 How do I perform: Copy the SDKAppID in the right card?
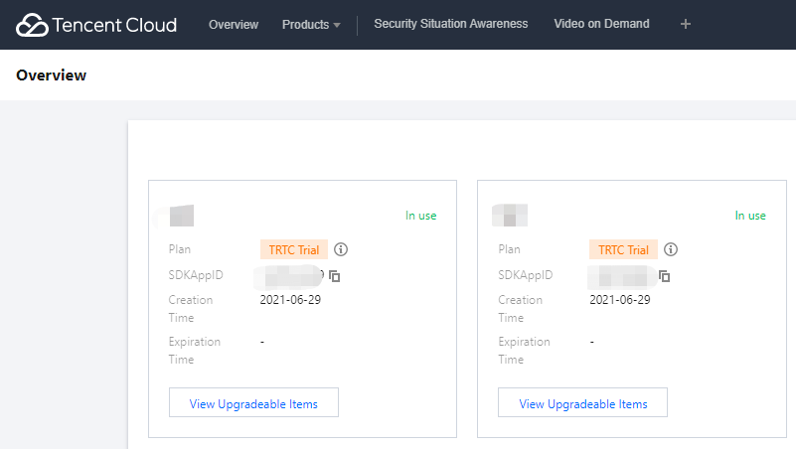click(x=664, y=276)
